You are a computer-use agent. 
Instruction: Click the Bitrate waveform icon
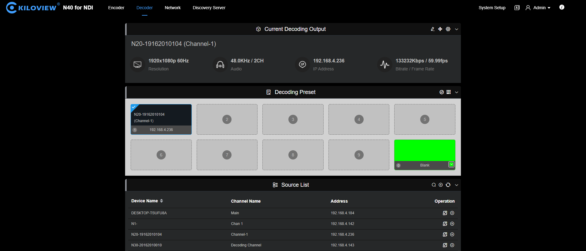tap(385, 65)
